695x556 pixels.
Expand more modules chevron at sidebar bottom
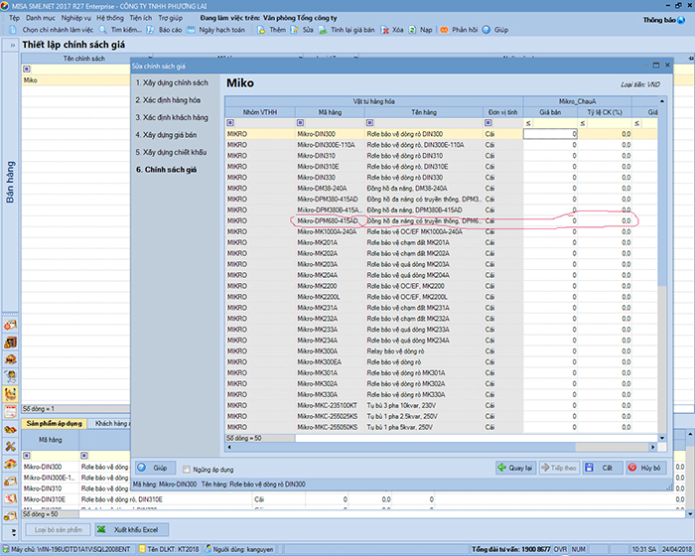[13, 531]
